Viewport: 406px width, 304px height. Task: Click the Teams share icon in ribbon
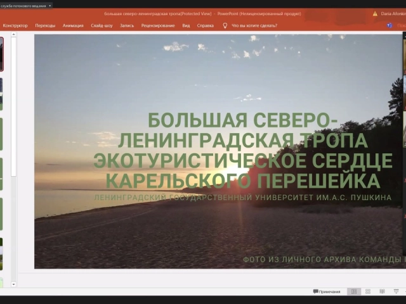[x=390, y=25]
